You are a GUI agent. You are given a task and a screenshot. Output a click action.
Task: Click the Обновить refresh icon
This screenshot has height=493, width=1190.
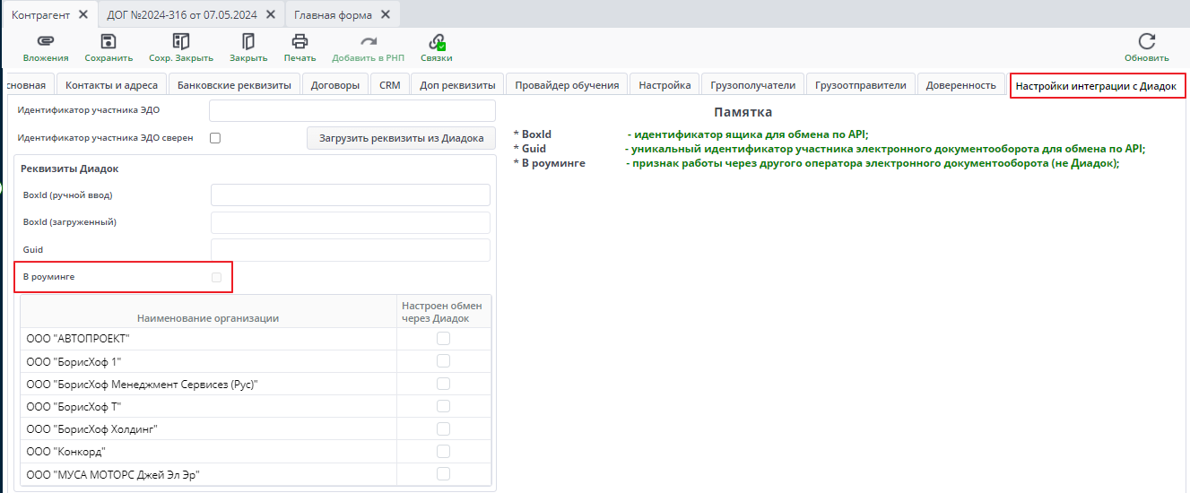[x=1146, y=41]
